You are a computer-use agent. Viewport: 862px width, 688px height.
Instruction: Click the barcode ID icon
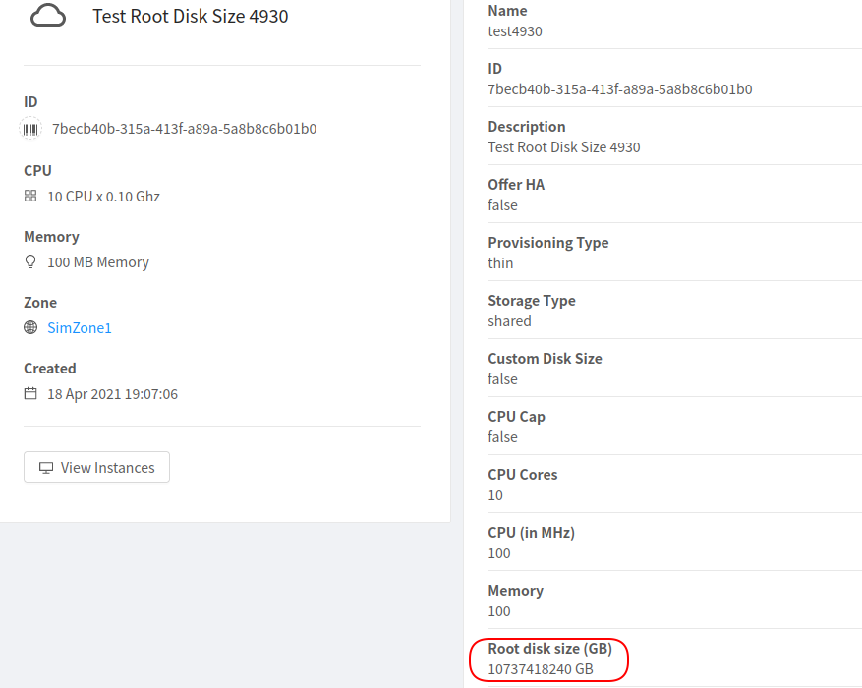coord(30,129)
